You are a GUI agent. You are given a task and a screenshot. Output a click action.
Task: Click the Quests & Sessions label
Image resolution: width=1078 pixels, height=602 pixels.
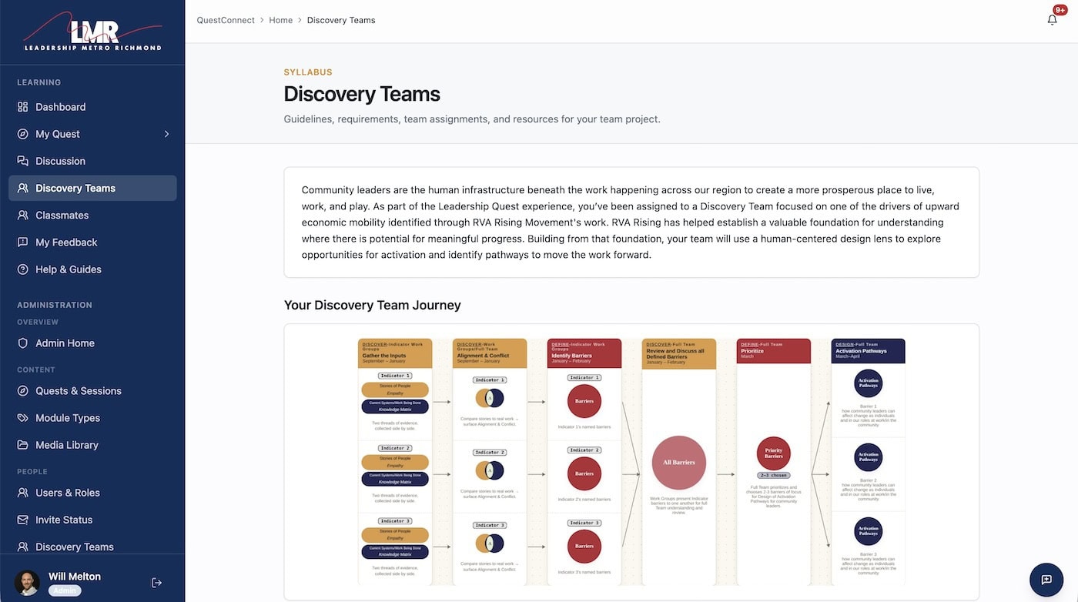click(79, 391)
